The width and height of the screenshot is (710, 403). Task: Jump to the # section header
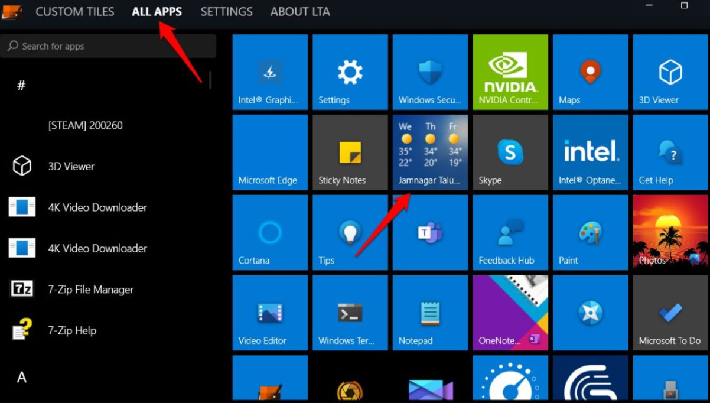coord(21,85)
